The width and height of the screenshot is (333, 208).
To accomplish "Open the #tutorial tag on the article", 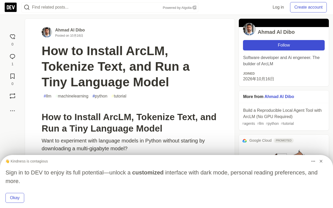I will (119, 96).
